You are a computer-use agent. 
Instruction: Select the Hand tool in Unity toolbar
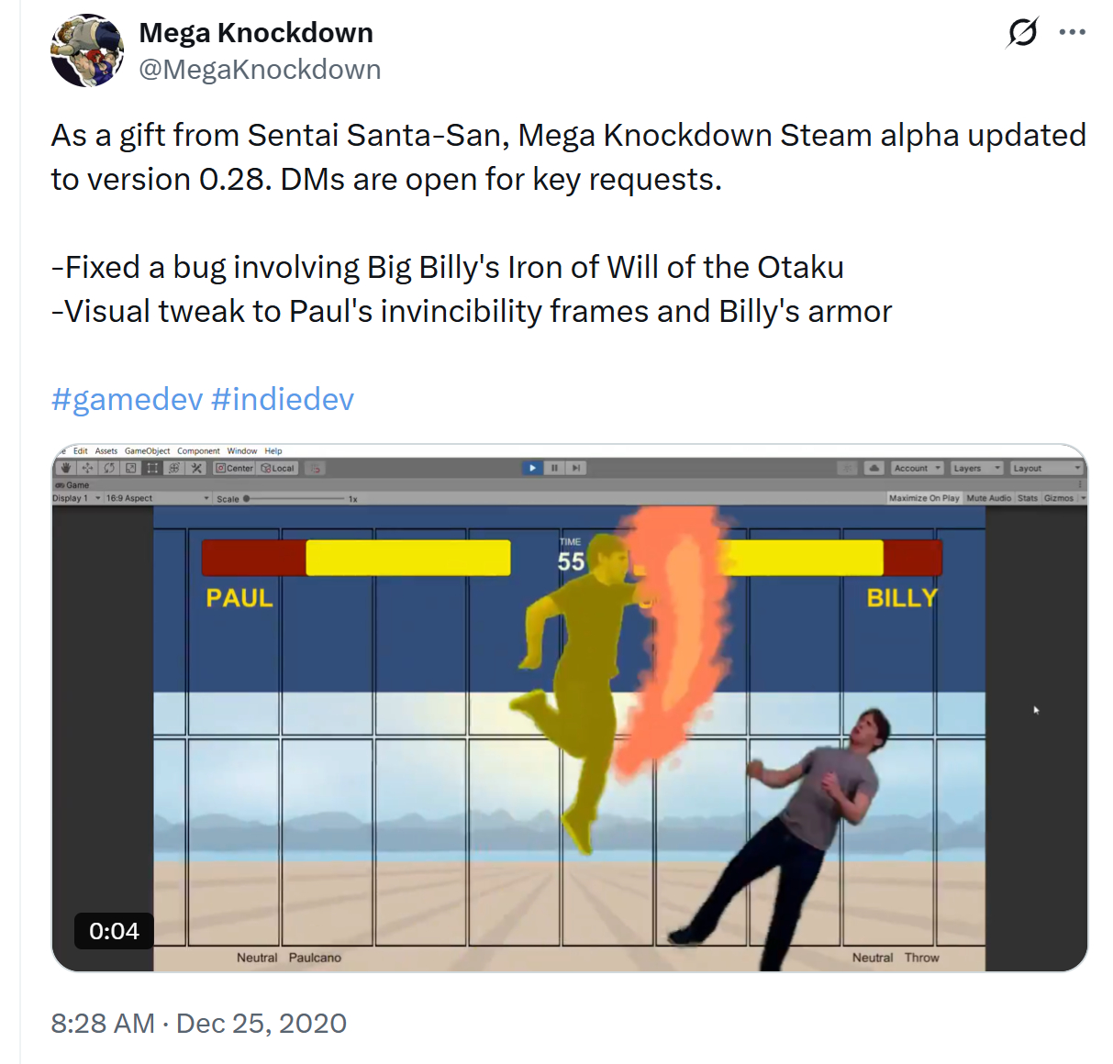point(66,468)
